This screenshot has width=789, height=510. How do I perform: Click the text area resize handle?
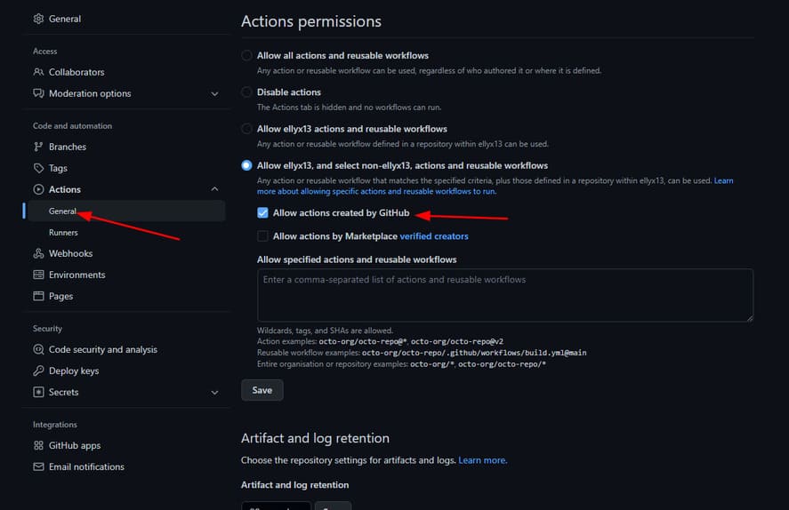749,317
